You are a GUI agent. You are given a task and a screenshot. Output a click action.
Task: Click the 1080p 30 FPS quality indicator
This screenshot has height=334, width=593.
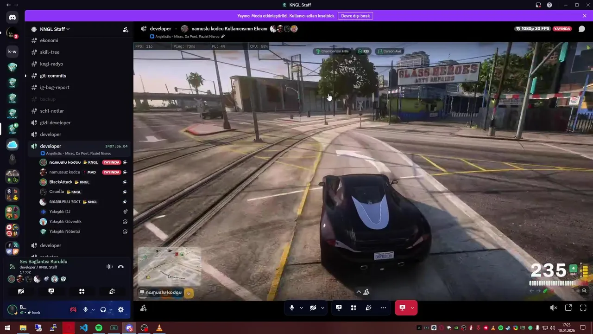click(x=532, y=29)
